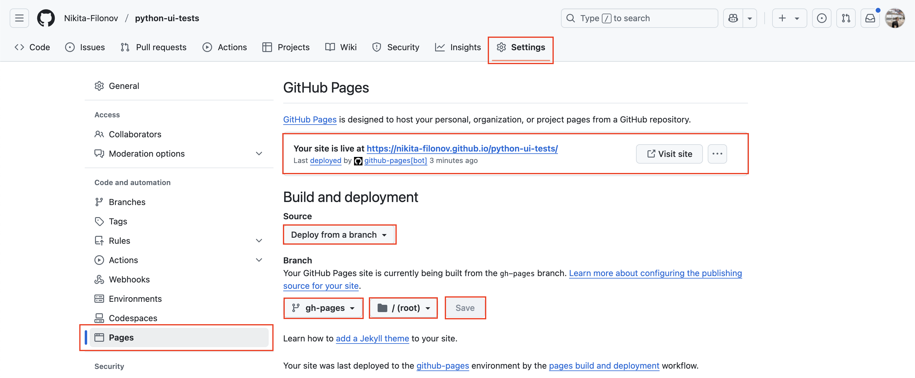Open the Create new plus menu
Viewport: 915px width, 378px height.
point(789,18)
